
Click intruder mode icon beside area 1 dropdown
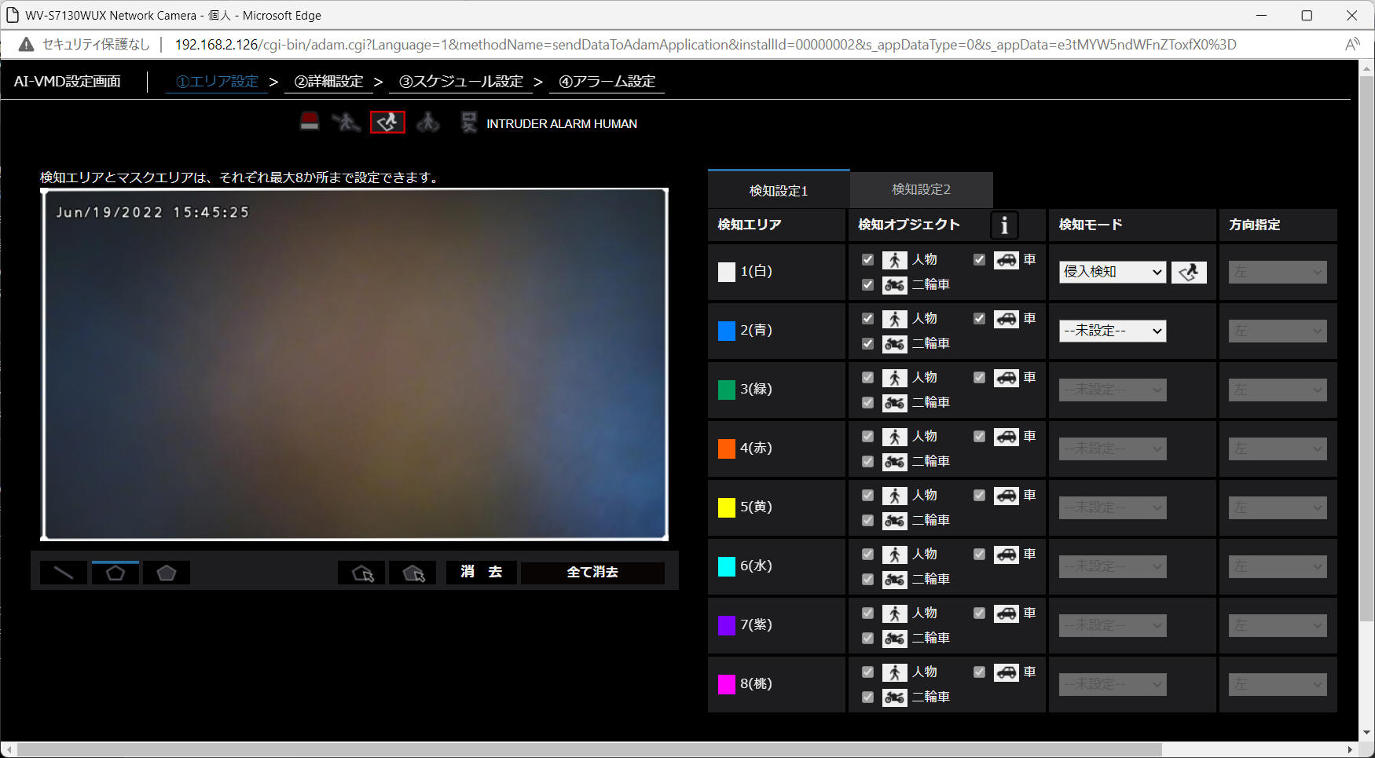click(x=1189, y=272)
